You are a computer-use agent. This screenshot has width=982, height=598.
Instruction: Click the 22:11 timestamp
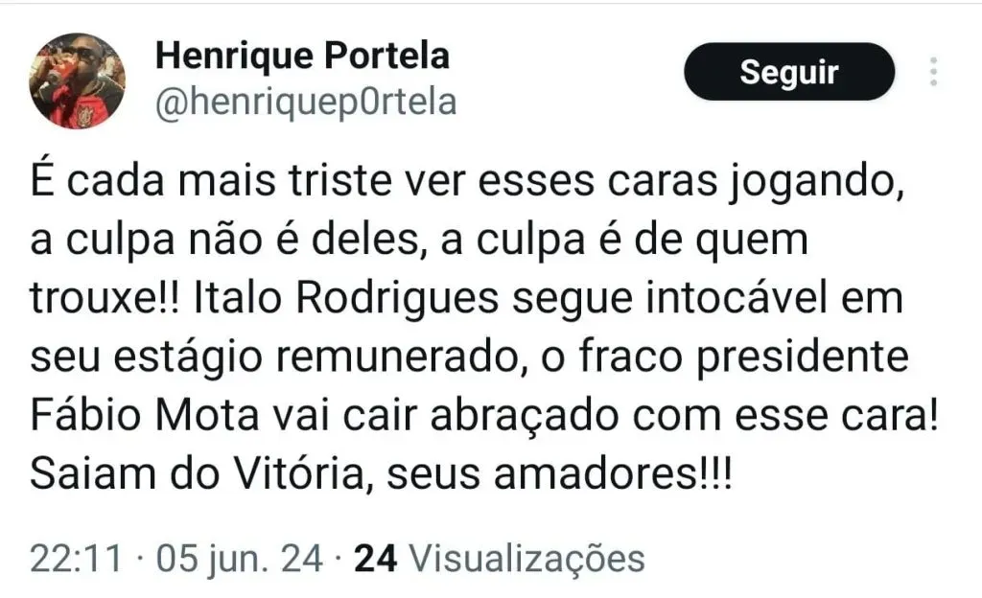click(76, 559)
